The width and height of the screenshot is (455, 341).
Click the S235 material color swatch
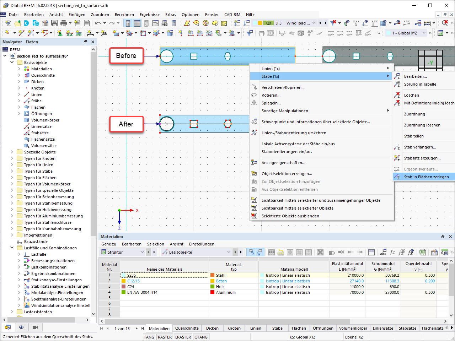(x=124, y=275)
